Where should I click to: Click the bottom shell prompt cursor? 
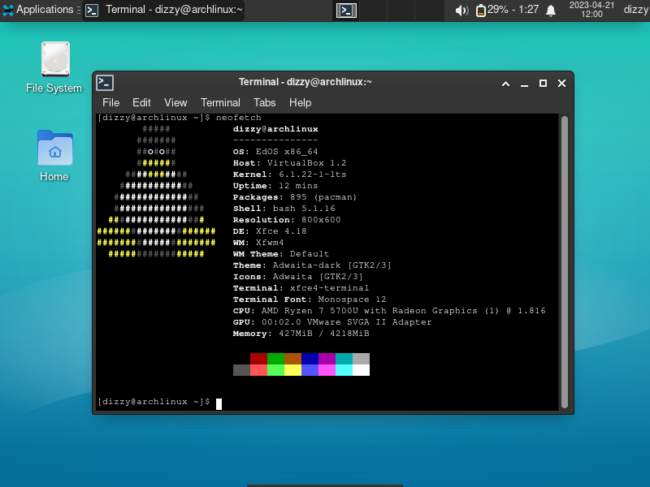coord(219,403)
